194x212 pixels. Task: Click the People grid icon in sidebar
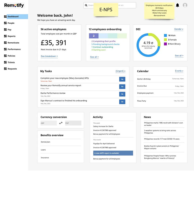pos(5,23)
